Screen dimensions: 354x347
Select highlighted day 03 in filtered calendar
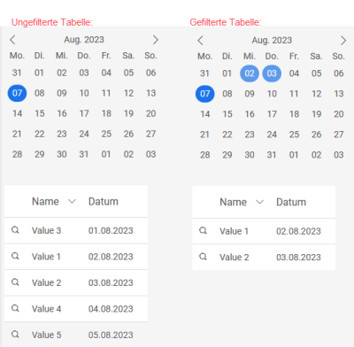(272, 73)
